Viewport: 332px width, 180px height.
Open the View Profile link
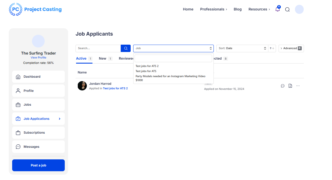38,58
